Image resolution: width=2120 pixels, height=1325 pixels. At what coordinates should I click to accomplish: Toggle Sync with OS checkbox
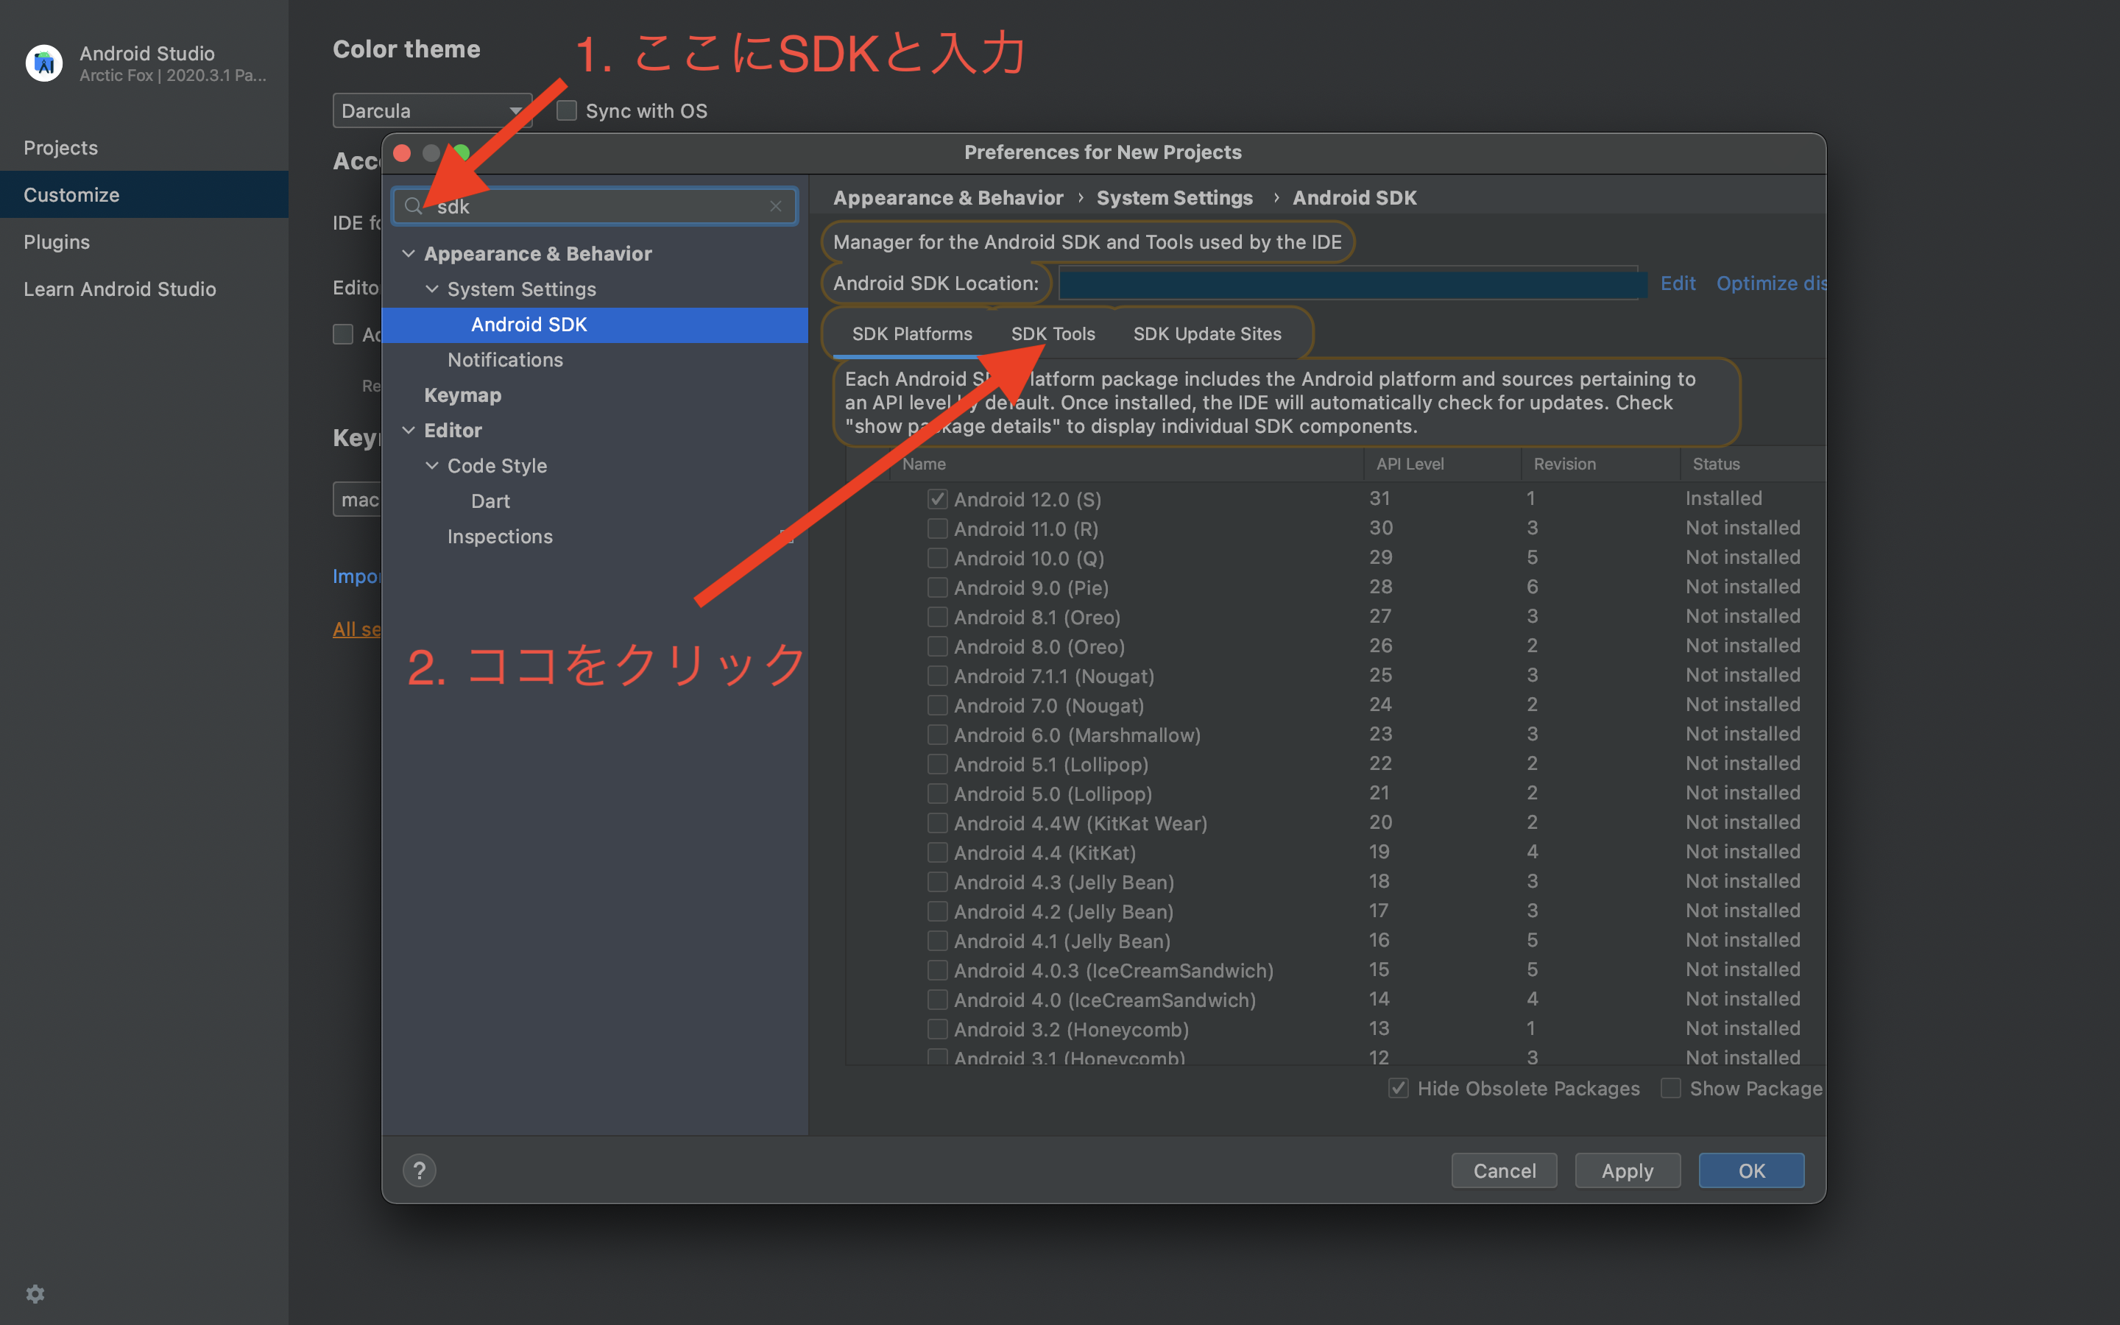[567, 110]
